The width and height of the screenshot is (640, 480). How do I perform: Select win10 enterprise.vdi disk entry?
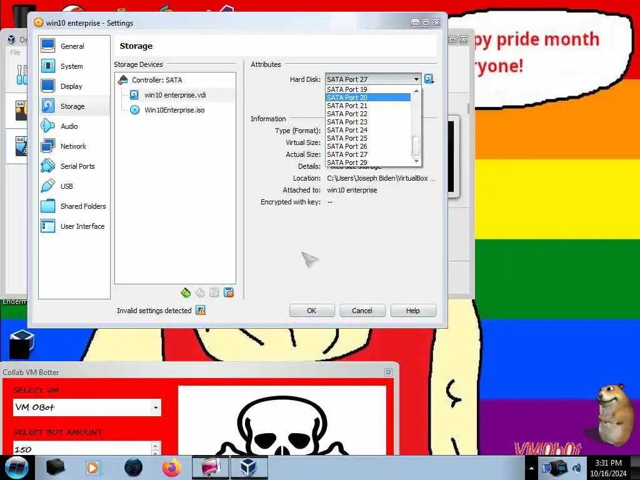pyautogui.click(x=175, y=95)
